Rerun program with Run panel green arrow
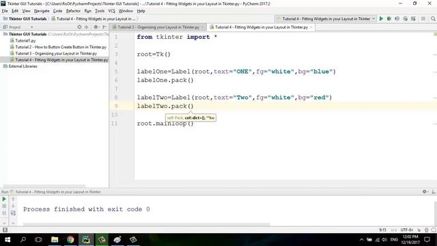The height and width of the screenshot is (246, 437). [4, 199]
